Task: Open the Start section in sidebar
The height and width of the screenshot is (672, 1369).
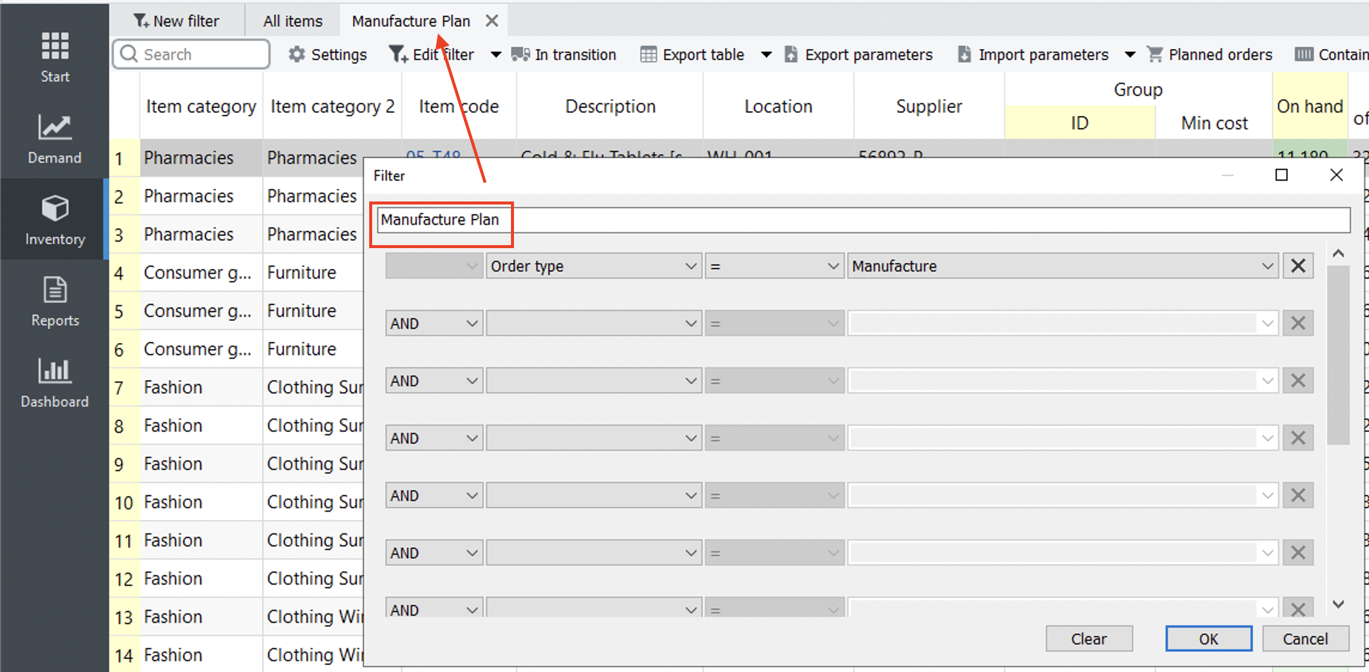Action: click(54, 57)
